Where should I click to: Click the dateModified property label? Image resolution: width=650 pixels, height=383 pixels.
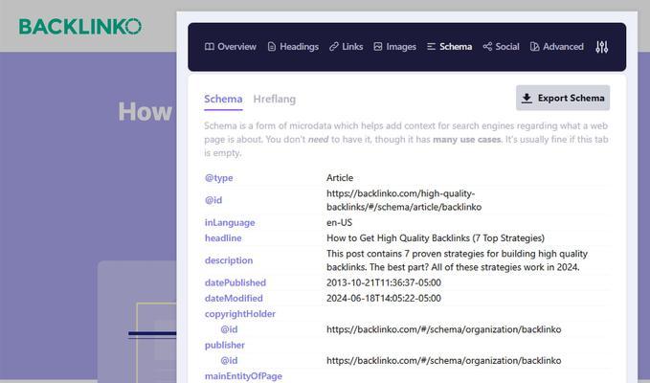[x=234, y=298]
